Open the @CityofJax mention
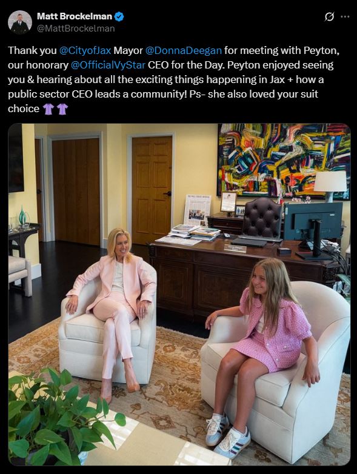 pos(85,50)
